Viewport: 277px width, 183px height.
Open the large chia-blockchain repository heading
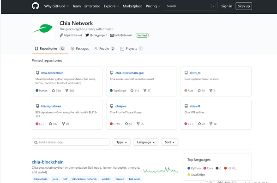pos(48,162)
